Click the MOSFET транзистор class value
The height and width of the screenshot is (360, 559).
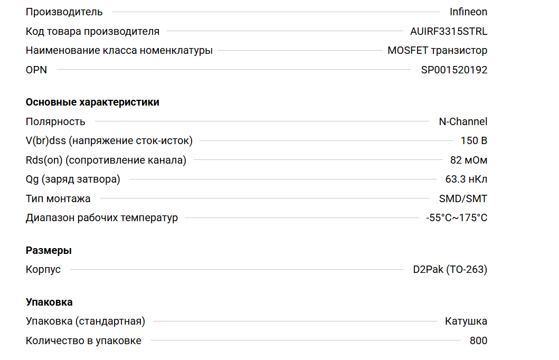[x=437, y=51]
